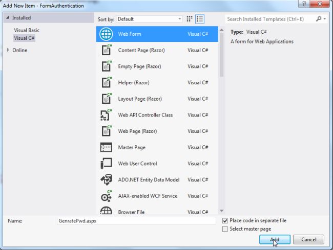Click the 'Web Form' template name
Screen dimensions: 333x250
(x=130, y=34)
